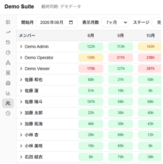Open the trend line chart icon
This screenshot has height=164, width=163.
[x=8, y=32]
